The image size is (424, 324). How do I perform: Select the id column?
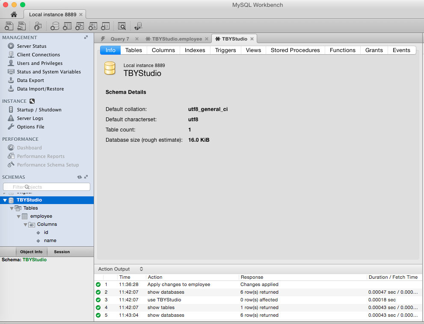46,232
